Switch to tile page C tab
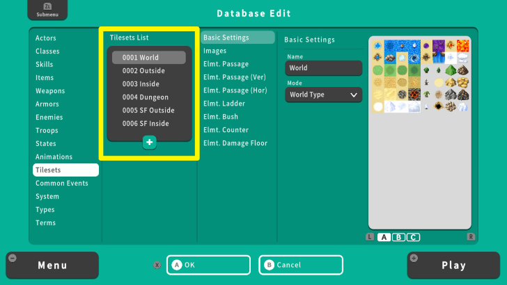Viewport: 507px width, 285px height. (413, 237)
